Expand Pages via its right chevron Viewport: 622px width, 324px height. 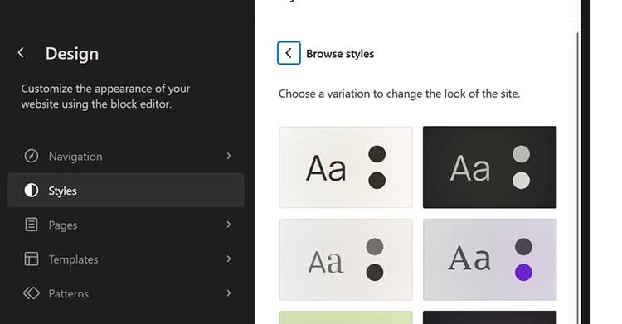pos(229,225)
